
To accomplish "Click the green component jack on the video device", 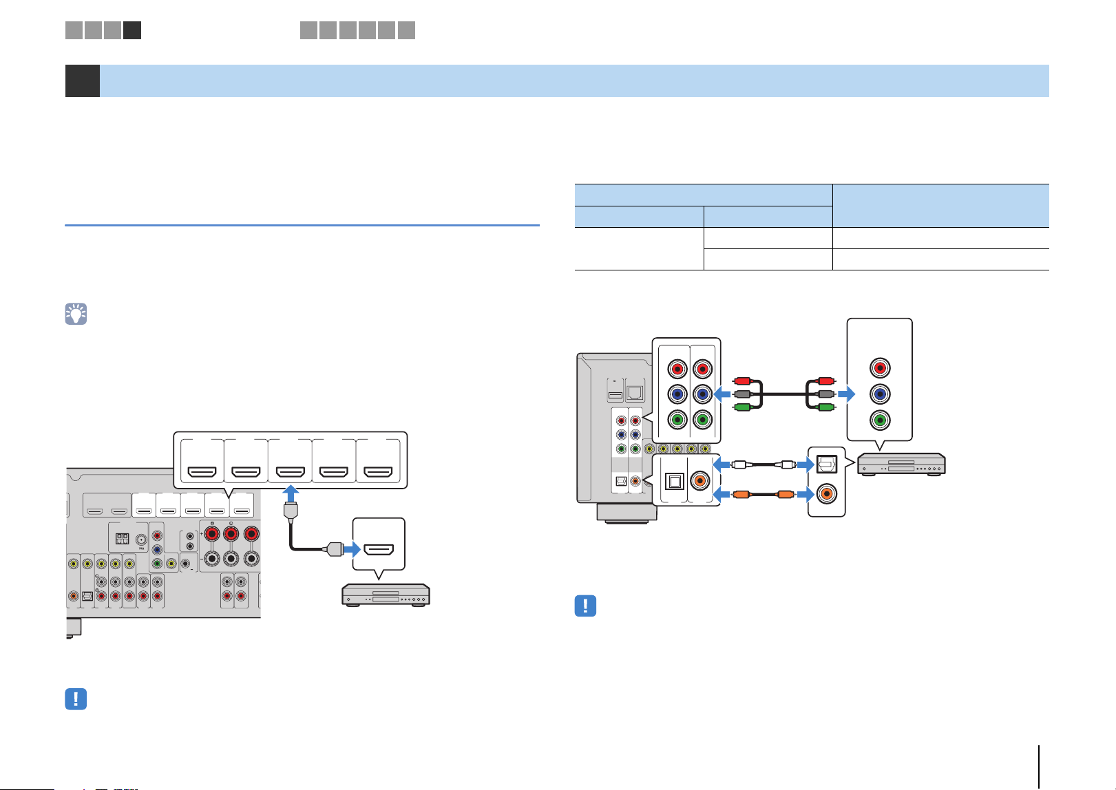I will pos(879,420).
